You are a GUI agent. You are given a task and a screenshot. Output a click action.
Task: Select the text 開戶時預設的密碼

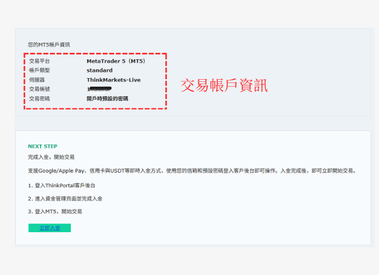tap(107, 98)
